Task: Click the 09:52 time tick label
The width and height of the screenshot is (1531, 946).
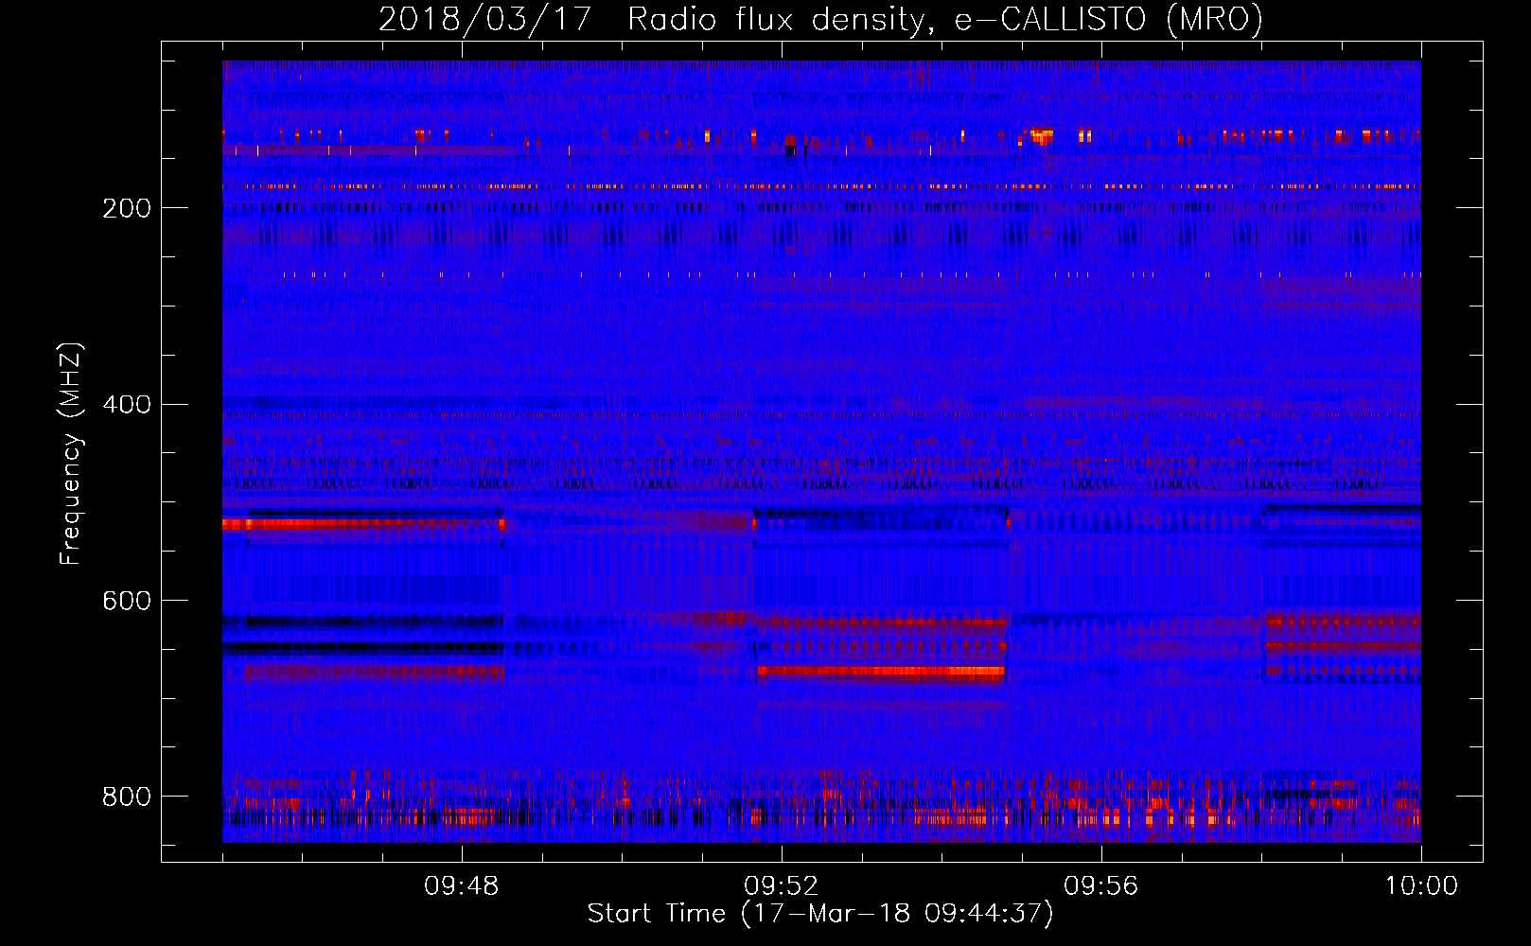Action: 782,886
